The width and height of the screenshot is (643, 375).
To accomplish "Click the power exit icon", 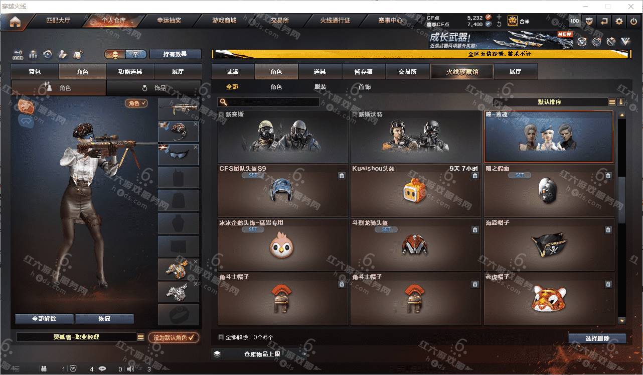I will pyautogui.click(x=634, y=21).
